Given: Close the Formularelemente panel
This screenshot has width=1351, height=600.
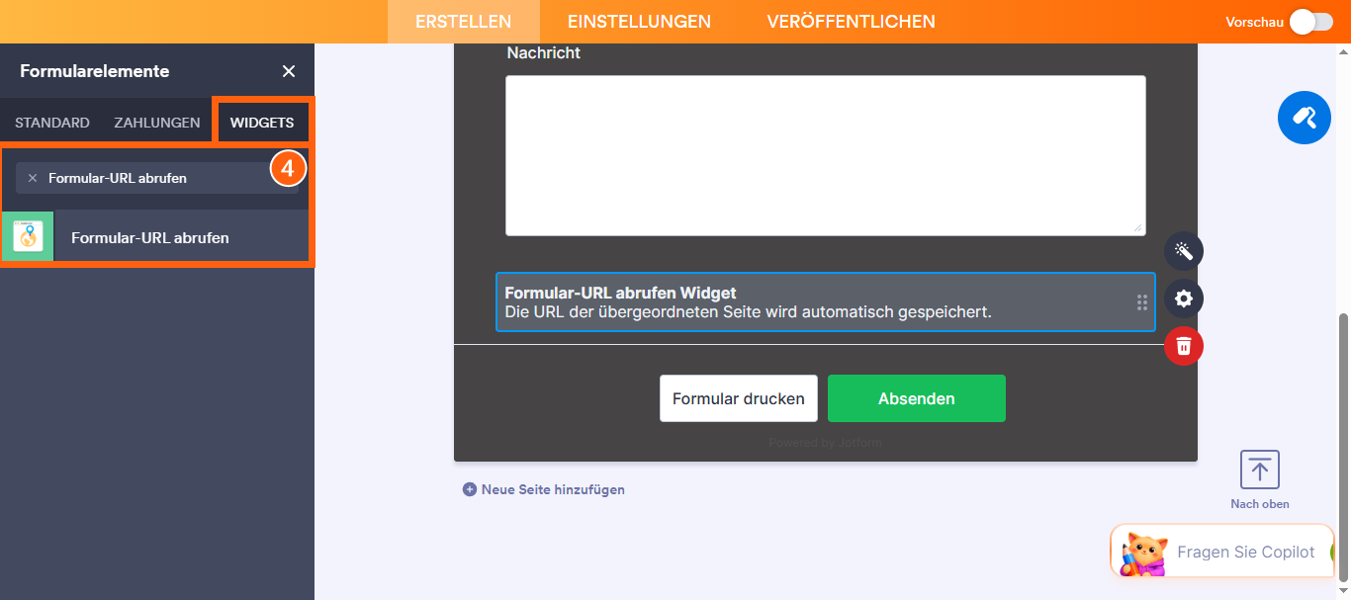Looking at the screenshot, I should 289,71.
